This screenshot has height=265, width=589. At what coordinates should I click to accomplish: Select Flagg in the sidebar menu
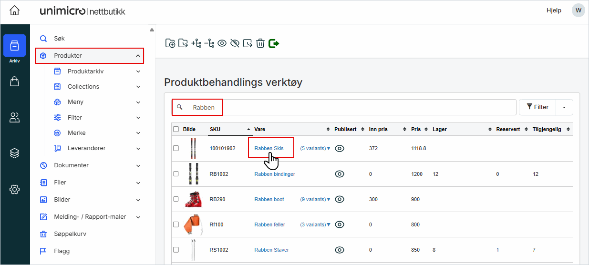[x=62, y=251]
